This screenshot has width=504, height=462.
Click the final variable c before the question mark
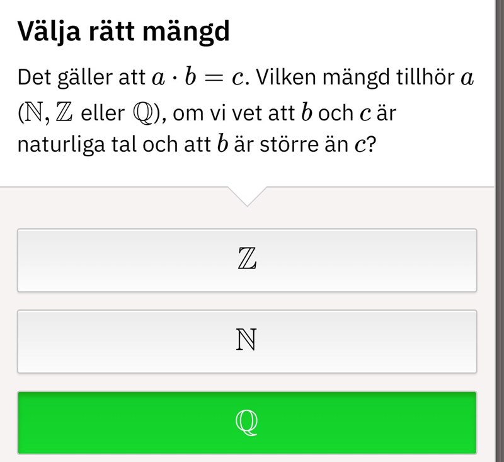tap(360, 146)
